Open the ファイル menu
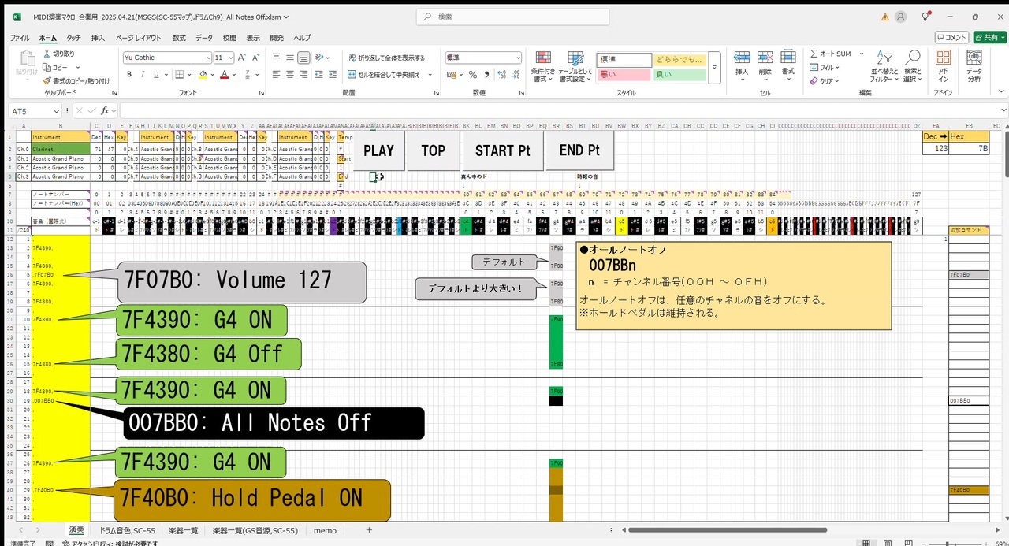The image size is (1009, 546). 20,38
